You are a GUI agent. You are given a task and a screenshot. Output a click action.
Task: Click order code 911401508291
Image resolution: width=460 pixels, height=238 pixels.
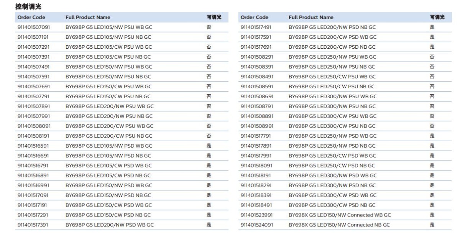[256, 57]
